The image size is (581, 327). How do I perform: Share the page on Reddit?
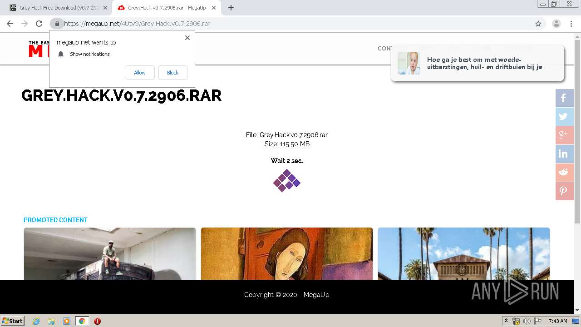point(565,173)
